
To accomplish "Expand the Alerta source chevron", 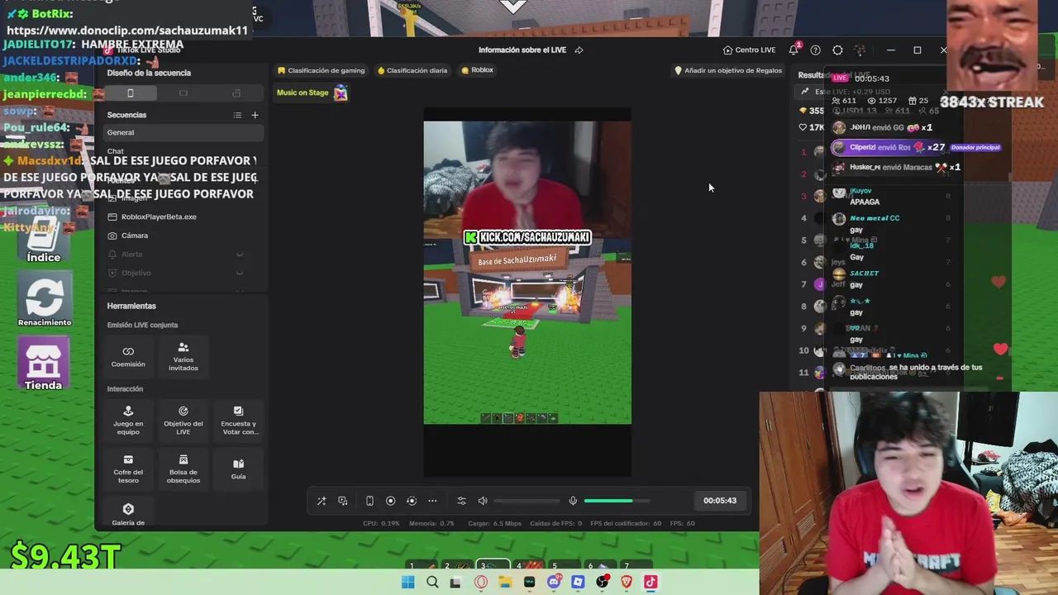I will tap(240, 255).
